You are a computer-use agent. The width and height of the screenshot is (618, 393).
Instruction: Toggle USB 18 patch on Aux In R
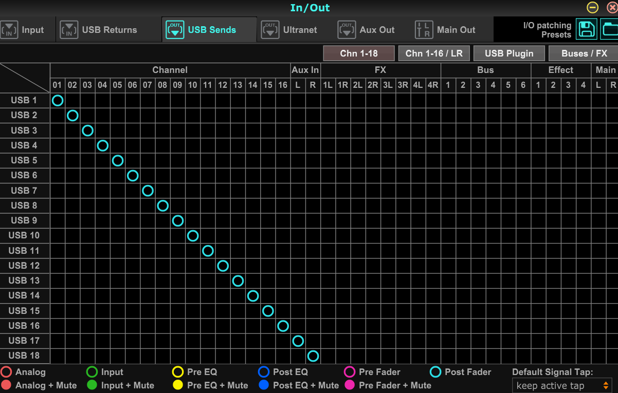pos(313,355)
